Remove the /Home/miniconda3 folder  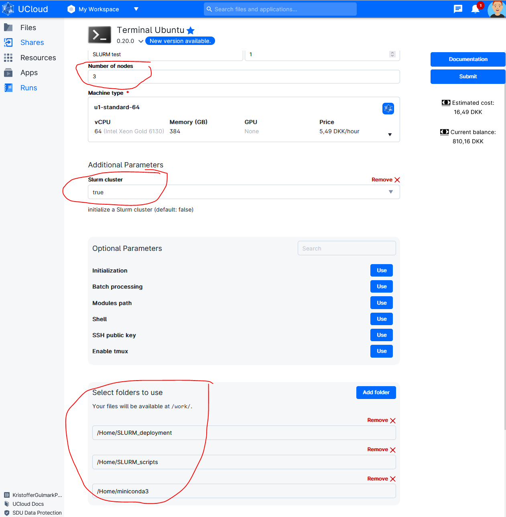click(381, 479)
